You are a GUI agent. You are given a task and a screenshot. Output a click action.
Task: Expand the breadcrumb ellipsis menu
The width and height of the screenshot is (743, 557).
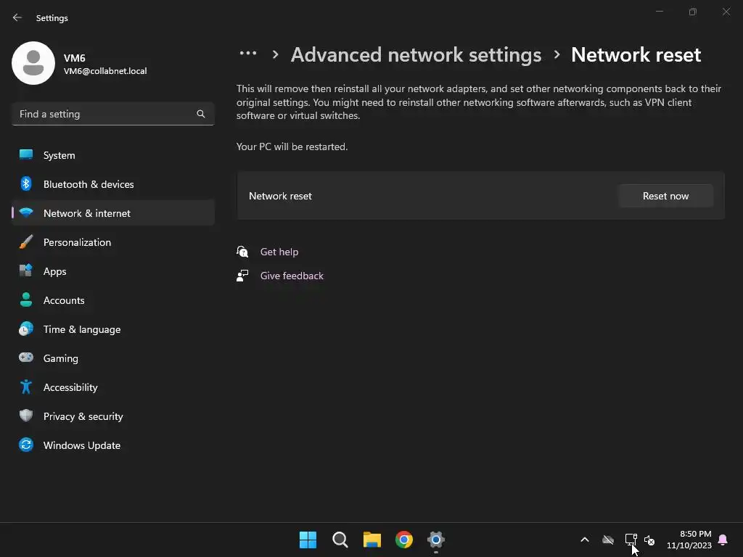pyautogui.click(x=248, y=54)
